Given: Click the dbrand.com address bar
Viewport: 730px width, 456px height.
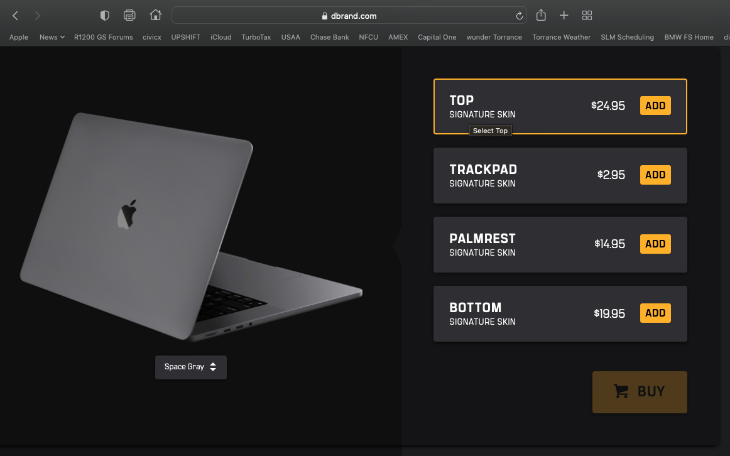Looking at the screenshot, I should click(x=349, y=15).
